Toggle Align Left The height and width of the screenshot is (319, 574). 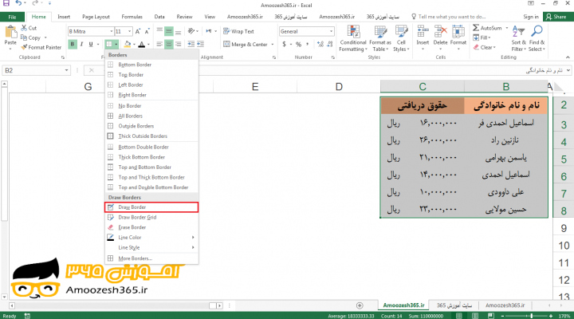click(159, 45)
